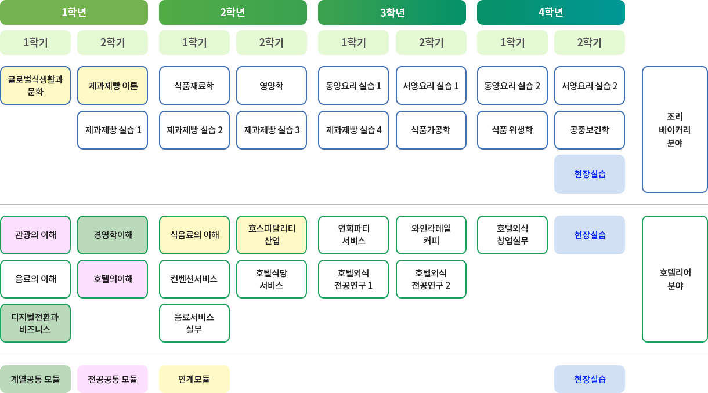Click the 계열공통 모듈 legend swatch
The image size is (708, 393).
pos(35,379)
